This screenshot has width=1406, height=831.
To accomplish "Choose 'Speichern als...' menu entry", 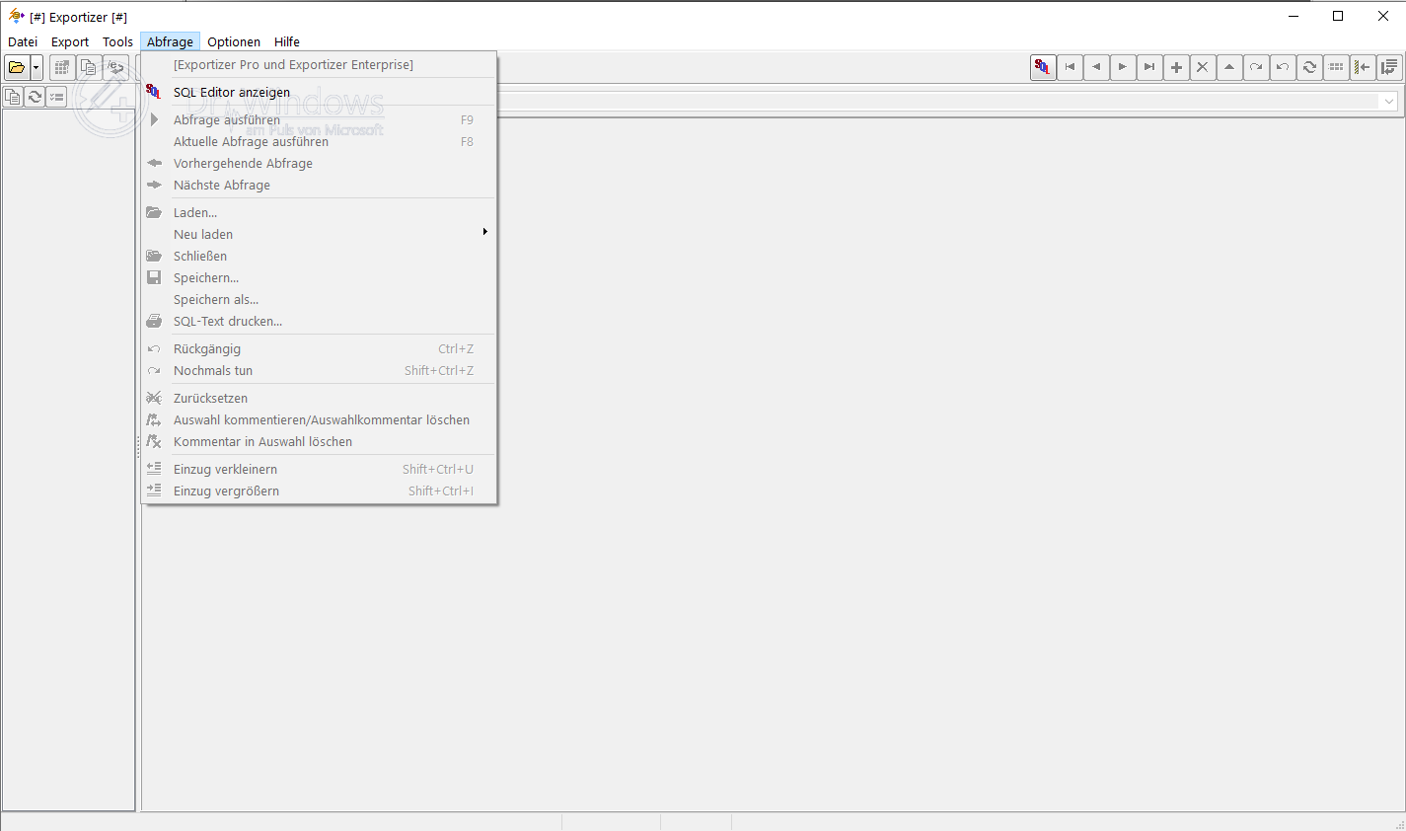I will (319, 299).
